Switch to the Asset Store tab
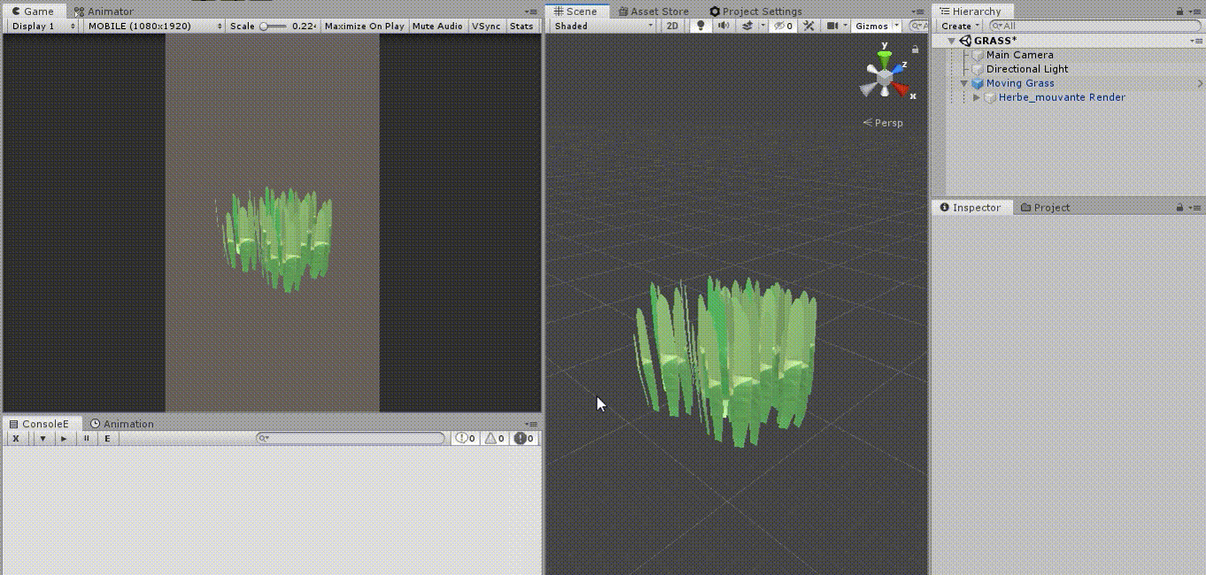Screen dimensions: 1206x575 point(653,11)
